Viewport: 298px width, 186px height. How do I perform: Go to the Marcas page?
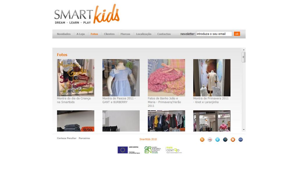(x=125, y=34)
